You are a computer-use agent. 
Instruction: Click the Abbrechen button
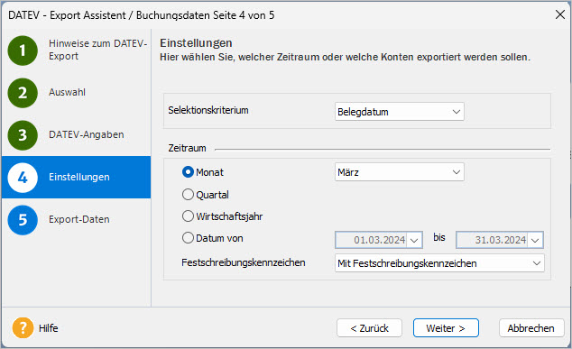(x=531, y=328)
